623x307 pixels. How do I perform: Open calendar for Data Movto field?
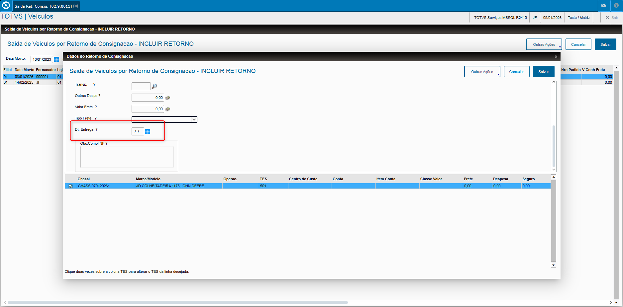(x=56, y=59)
